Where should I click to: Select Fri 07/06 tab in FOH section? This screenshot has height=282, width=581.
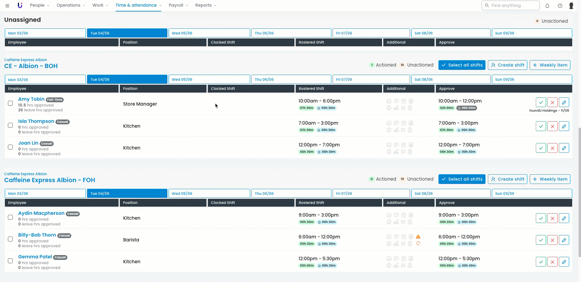pos(371,193)
